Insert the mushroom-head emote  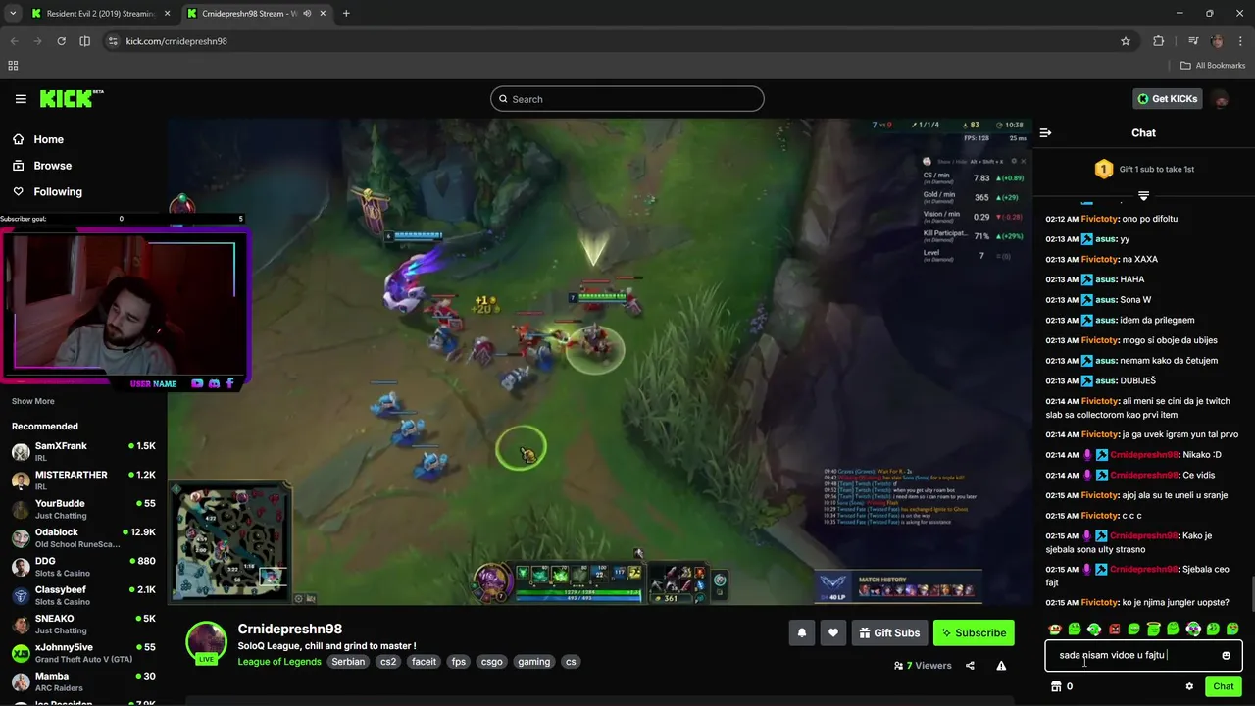[1055, 629]
